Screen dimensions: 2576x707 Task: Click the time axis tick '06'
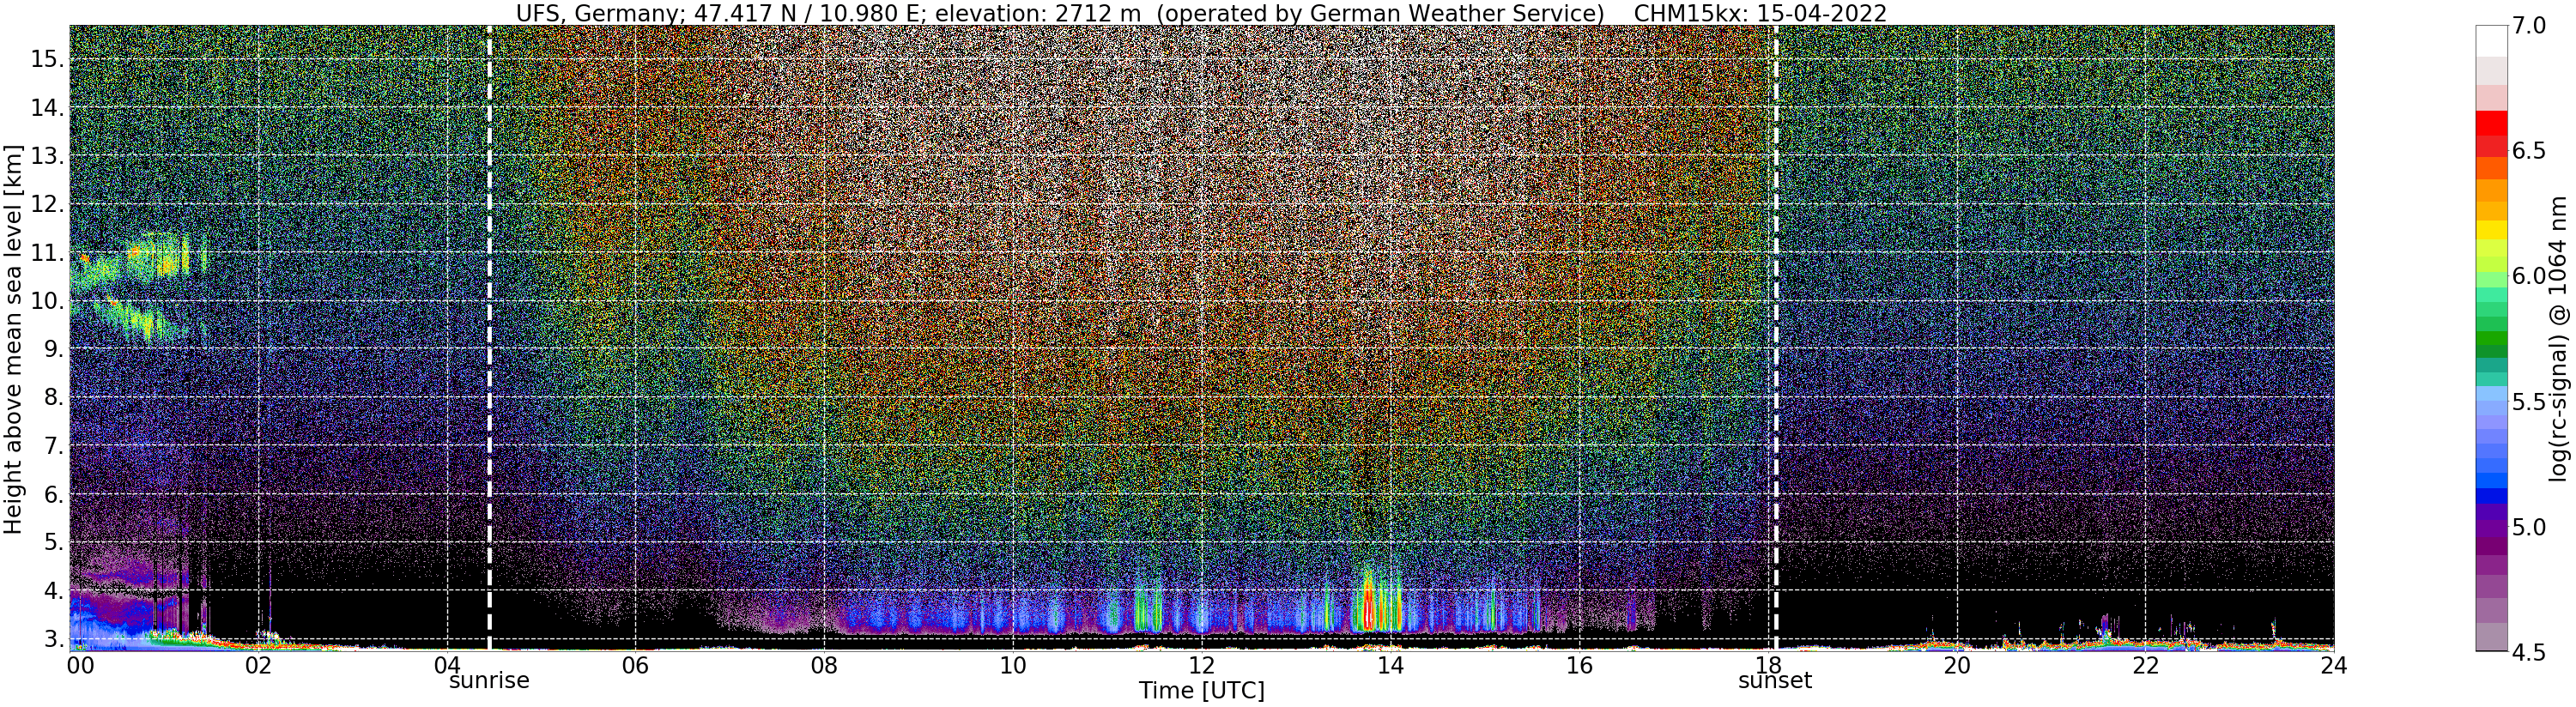pyautogui.click(x=635, y=666)
